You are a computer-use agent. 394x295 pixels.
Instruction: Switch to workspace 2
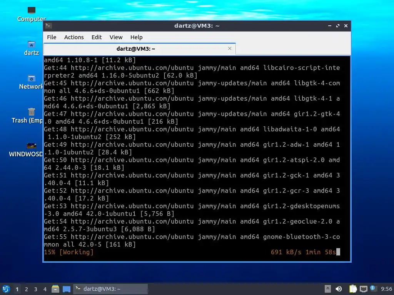(27, 289)
